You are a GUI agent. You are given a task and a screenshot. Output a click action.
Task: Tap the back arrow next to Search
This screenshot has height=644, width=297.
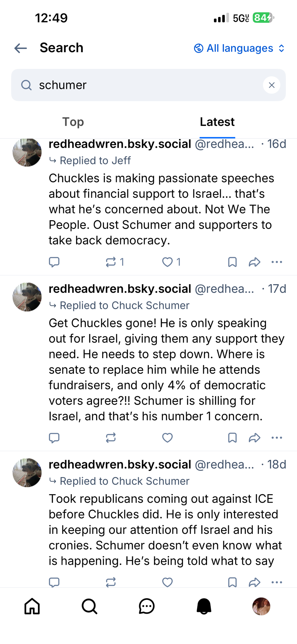[21, 48]
